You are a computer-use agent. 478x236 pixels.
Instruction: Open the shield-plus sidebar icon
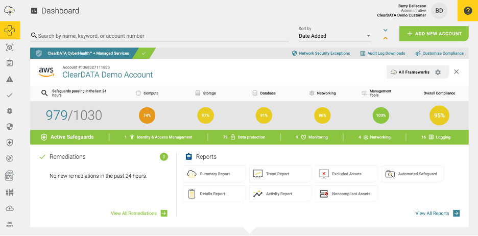pyautogui.click(x=10, y=143)
